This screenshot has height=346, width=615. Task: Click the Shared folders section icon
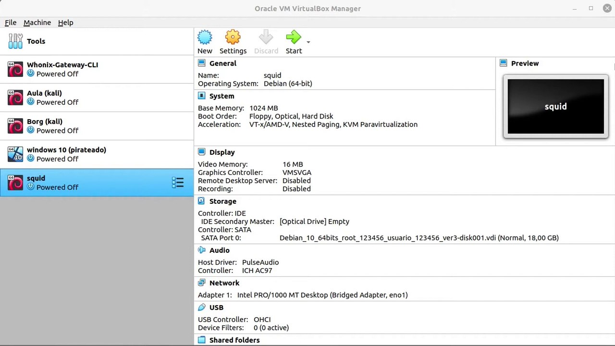click(x=202, y=340)
